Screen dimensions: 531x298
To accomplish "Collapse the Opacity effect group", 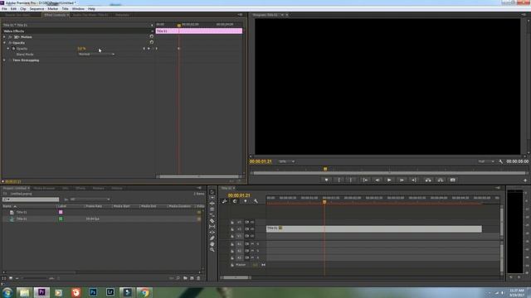I will coord(4,43).
